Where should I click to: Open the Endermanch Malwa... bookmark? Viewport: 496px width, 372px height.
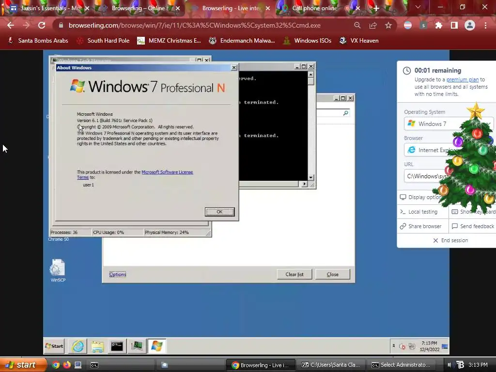(x=242, y=41)
